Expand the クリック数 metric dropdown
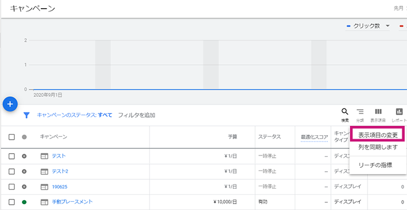The width and height of the screenshot is (407, 210). [x=368, y=26]
